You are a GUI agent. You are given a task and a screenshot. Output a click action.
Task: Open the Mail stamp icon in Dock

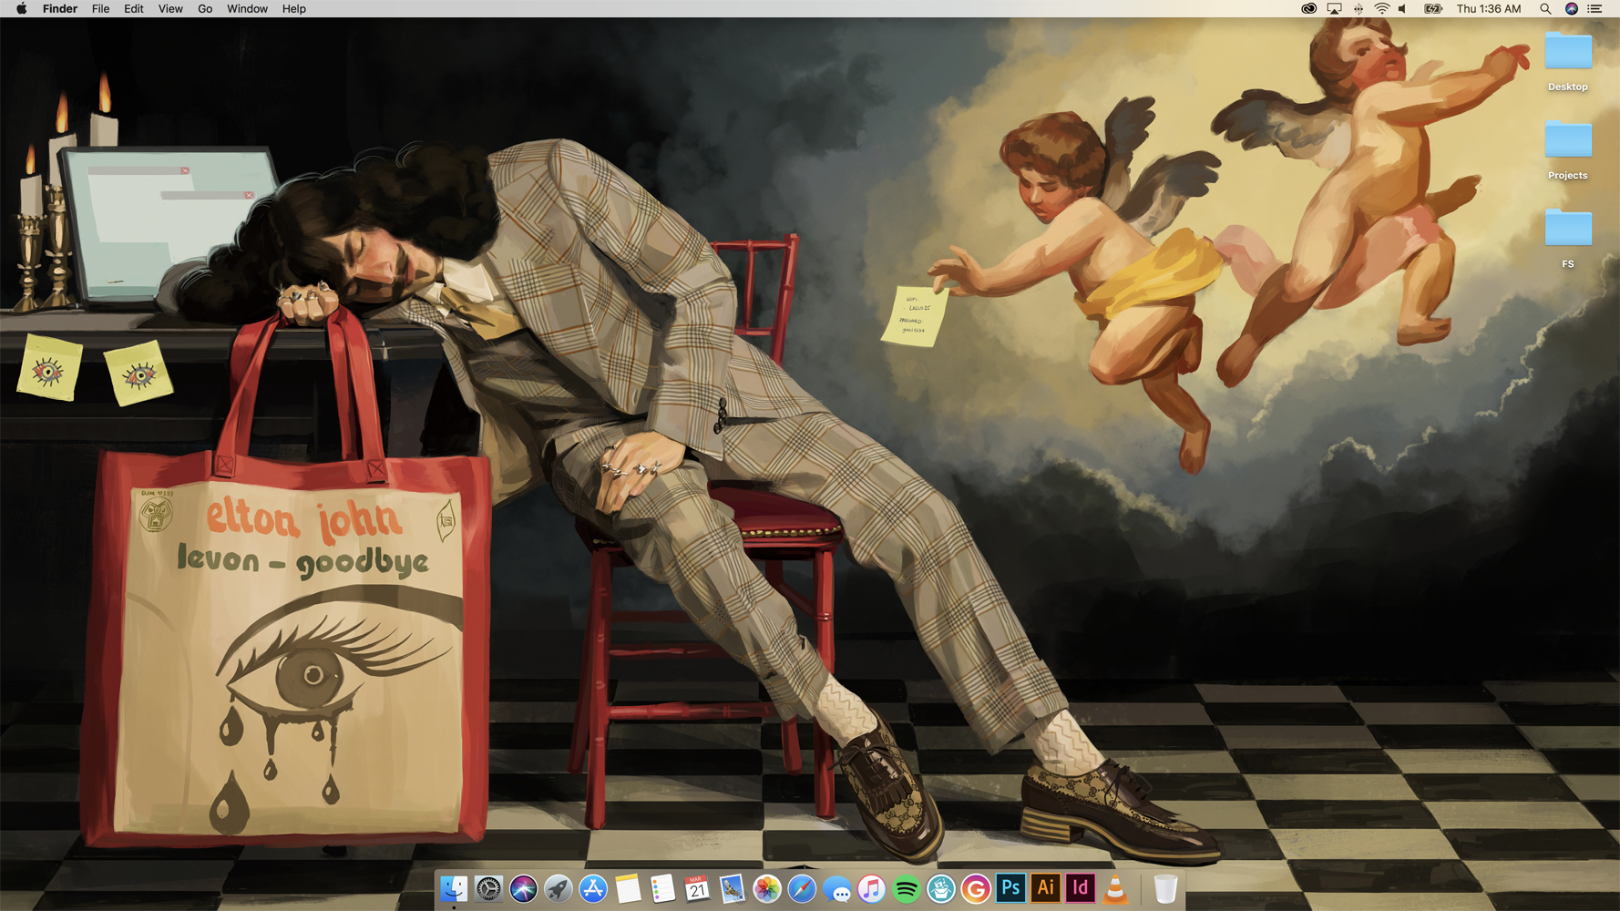pos(732,888)
